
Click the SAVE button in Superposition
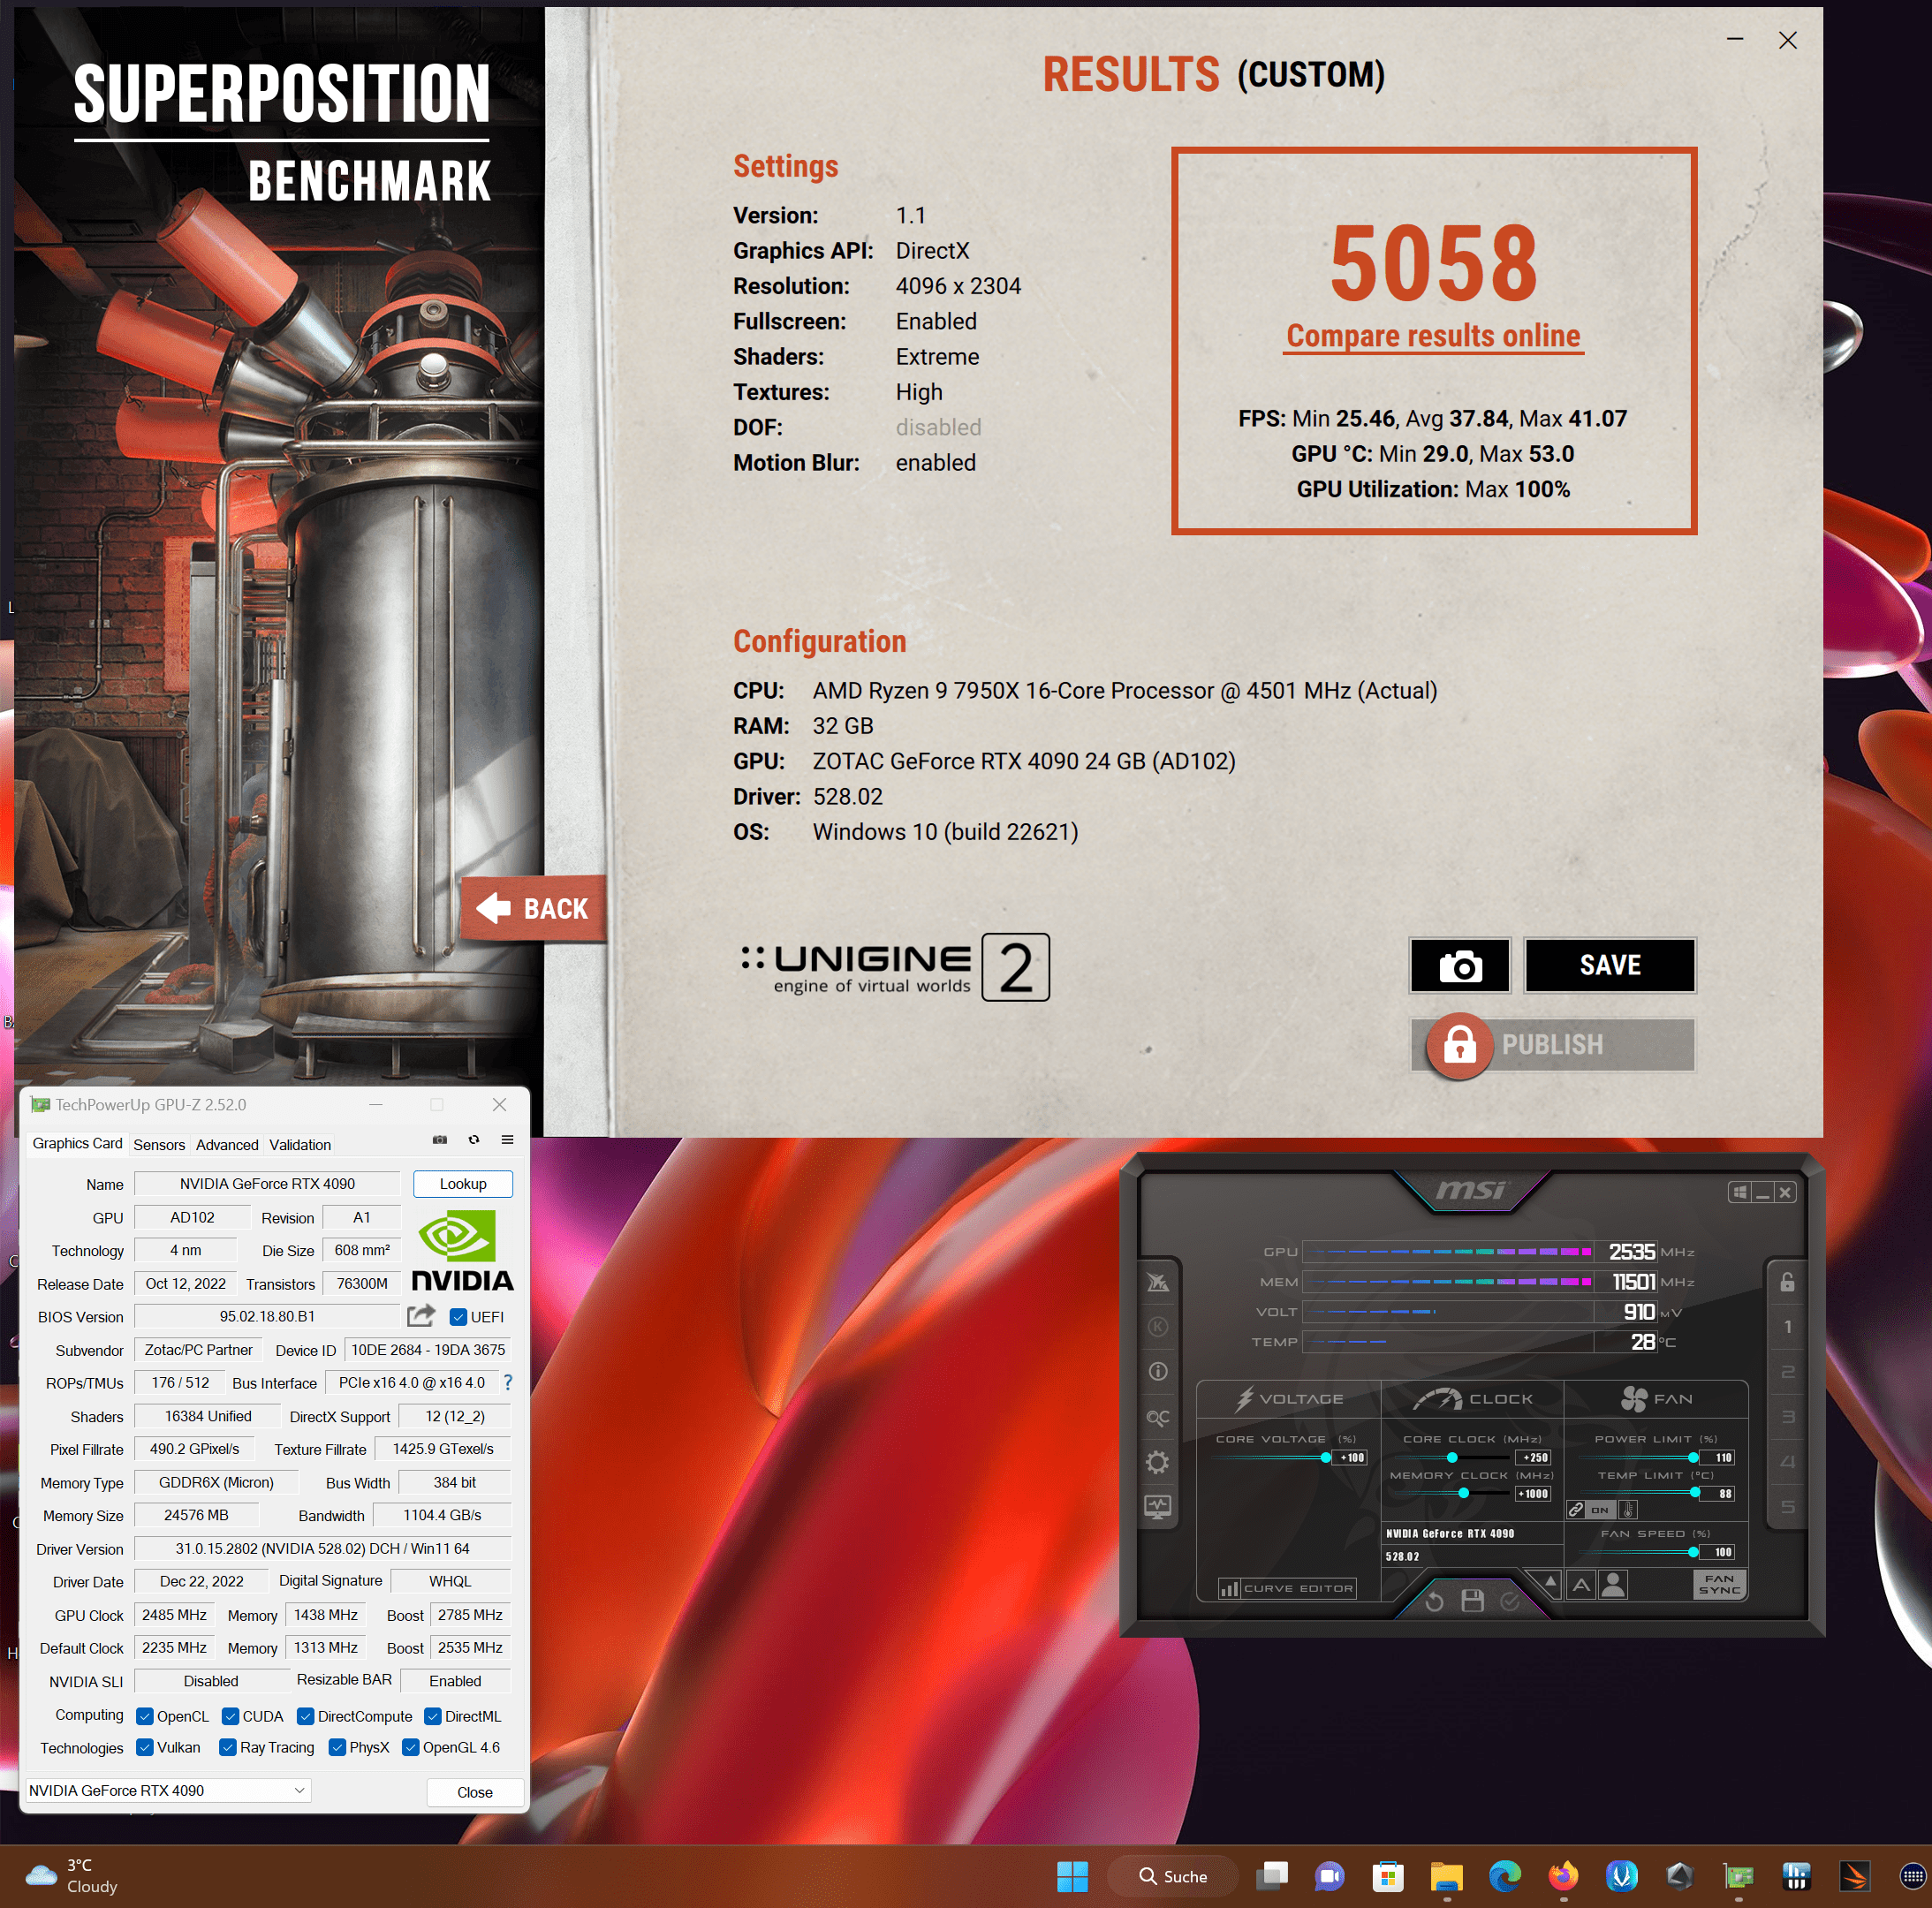[x=1609, y=965]
